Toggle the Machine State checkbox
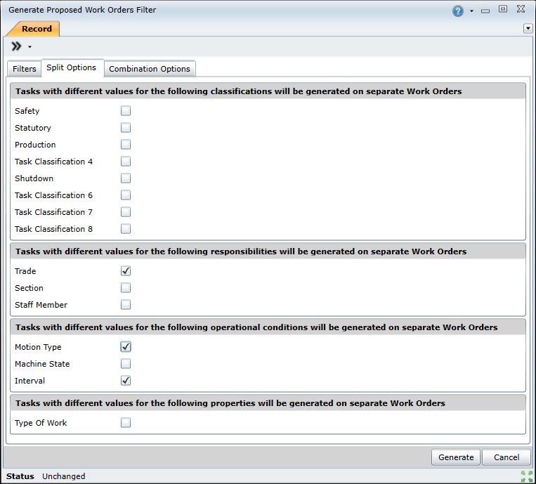The image size is (536, 484). [x=126, y=364]
